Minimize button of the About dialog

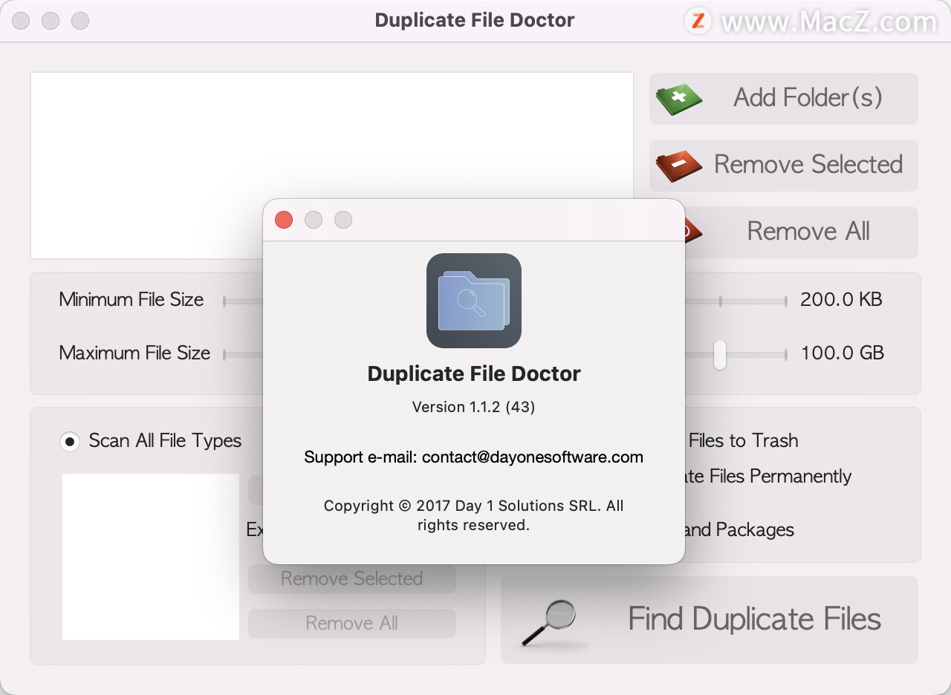click(314, 220)
